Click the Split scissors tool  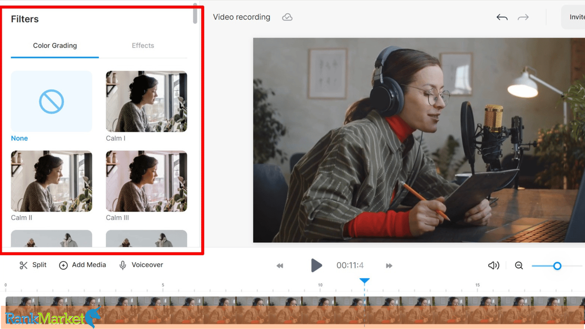click(x=33, y=265)
